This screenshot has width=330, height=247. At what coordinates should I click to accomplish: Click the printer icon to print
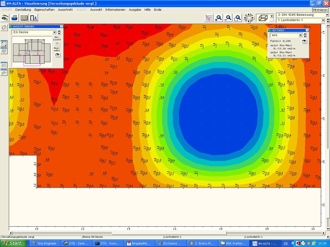click(x=14, y=18)
